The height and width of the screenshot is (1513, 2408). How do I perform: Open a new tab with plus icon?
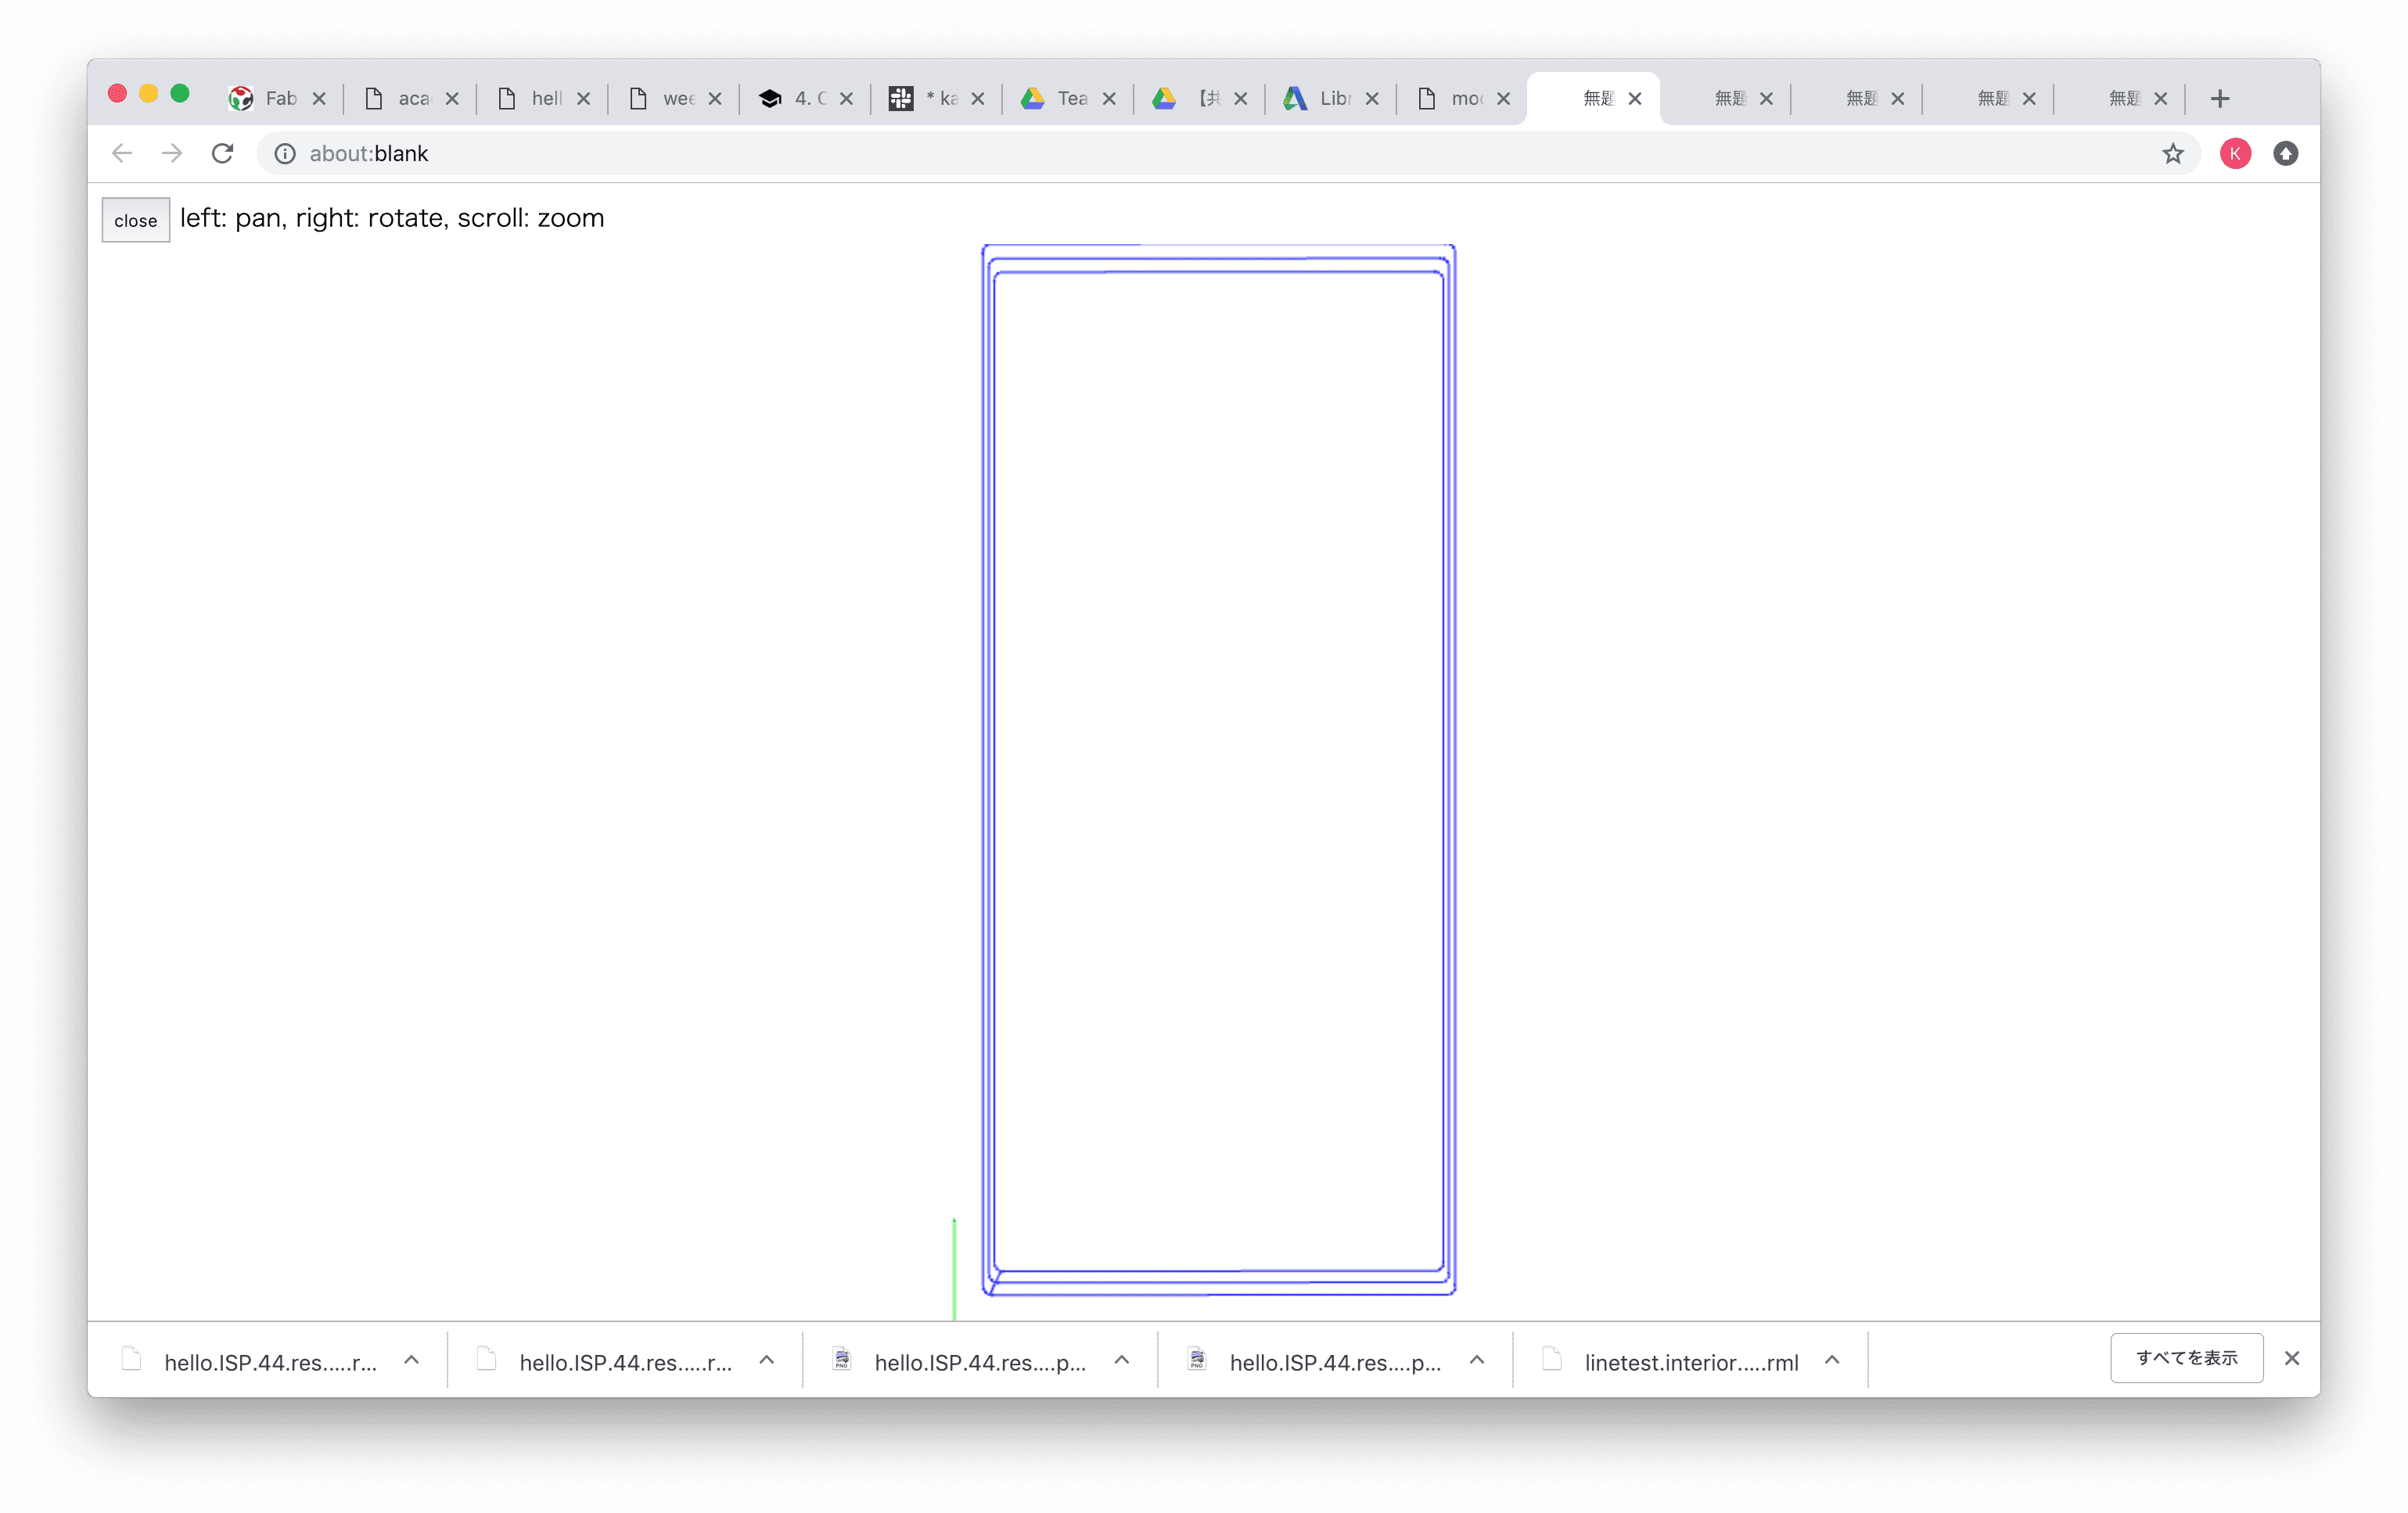click(x=2220, y=98)
